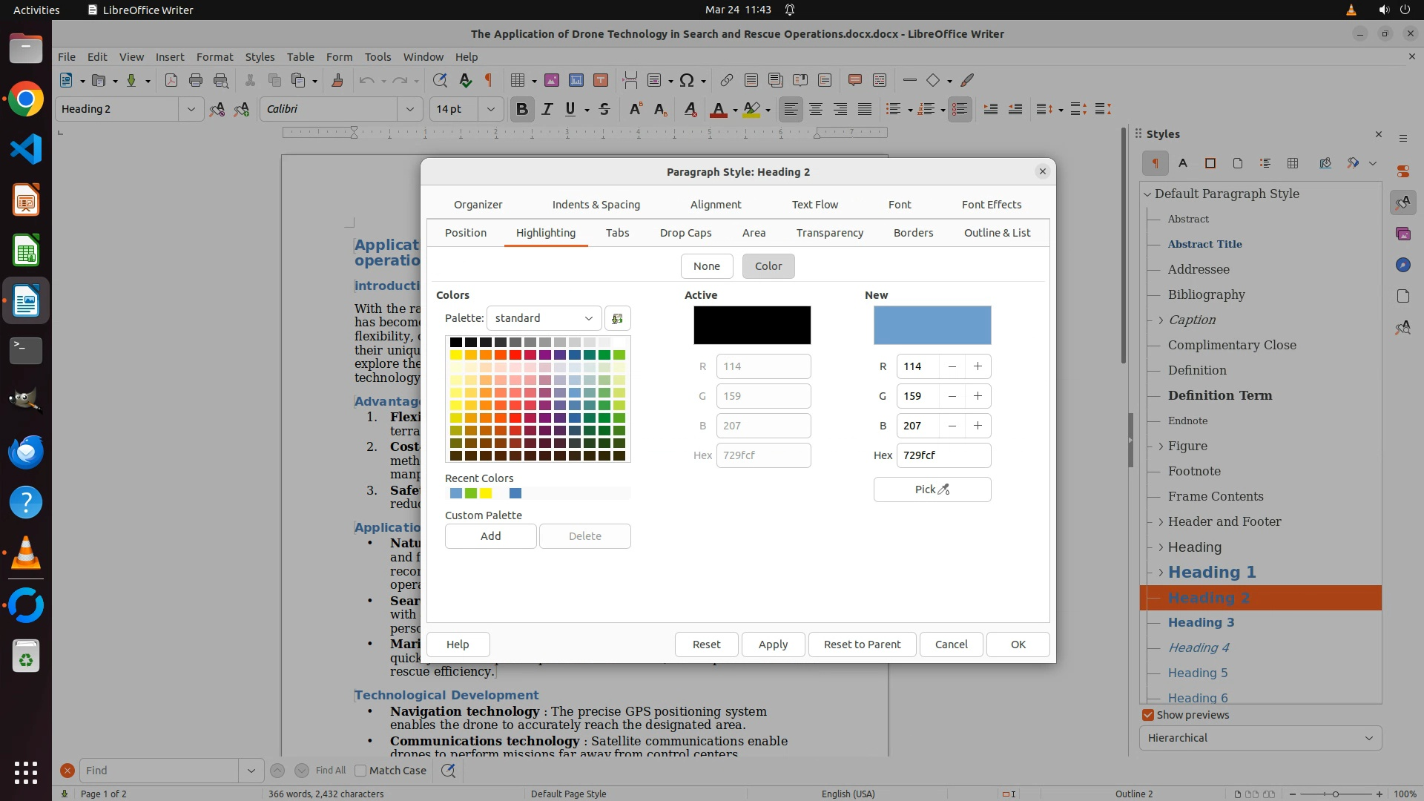The height and width of the screenshot is (801, 1424).
Task: Open the Styles menu
Action: (260, 56)
